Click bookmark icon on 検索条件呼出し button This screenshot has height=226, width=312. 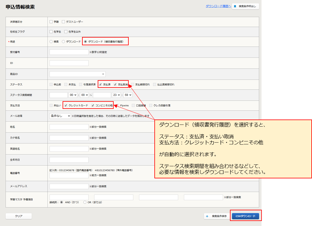[235, 6]
